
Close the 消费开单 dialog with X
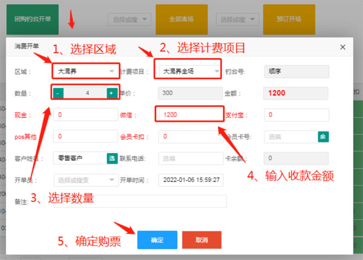pyautogui.click(x=342, y=47)
